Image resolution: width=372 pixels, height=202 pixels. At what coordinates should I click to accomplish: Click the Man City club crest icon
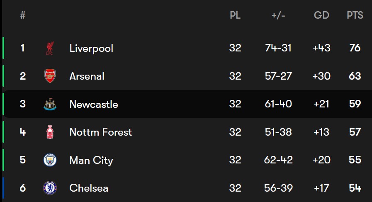point(50,160)
